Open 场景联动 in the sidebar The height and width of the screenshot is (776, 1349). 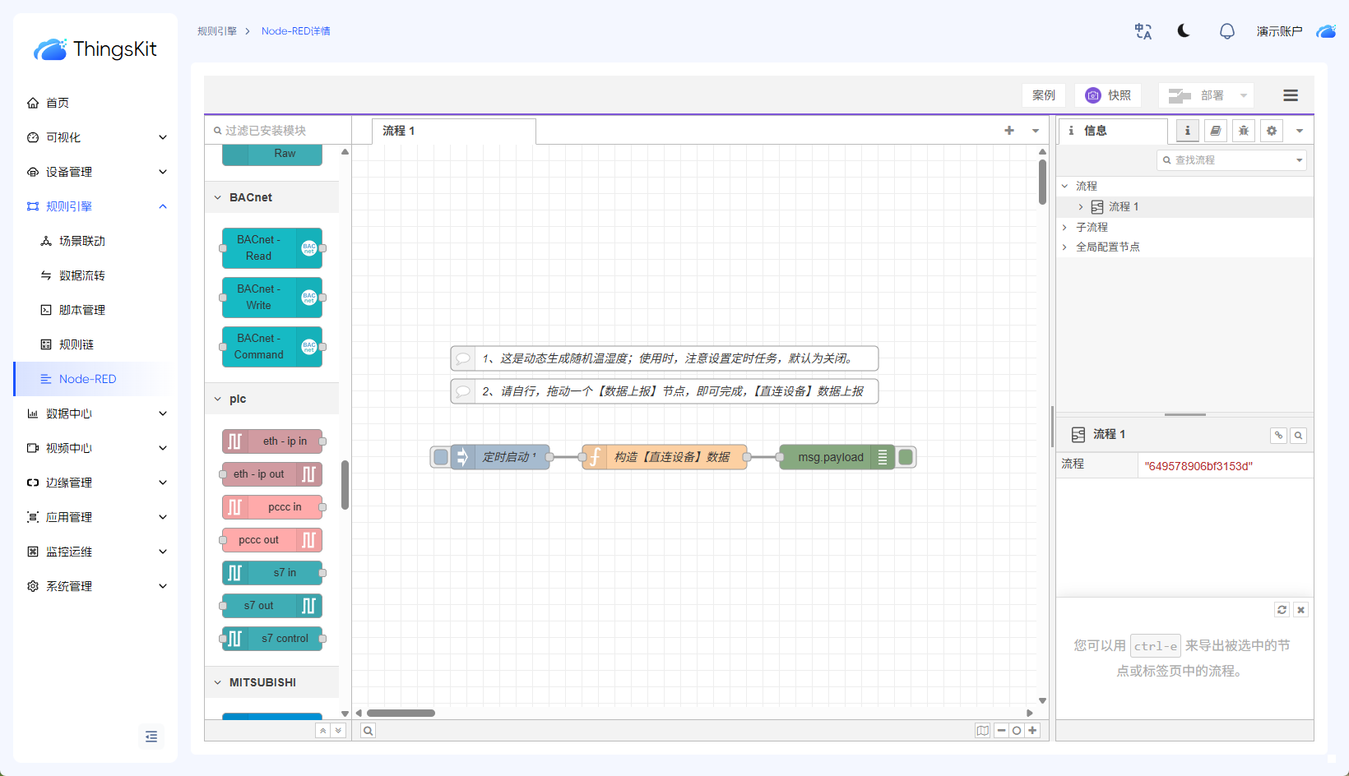coord(82,241)
